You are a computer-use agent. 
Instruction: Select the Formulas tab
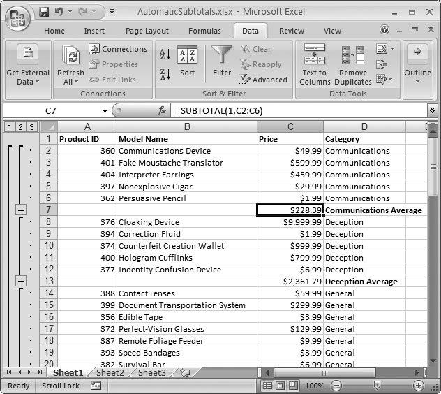tap(204, 31)
